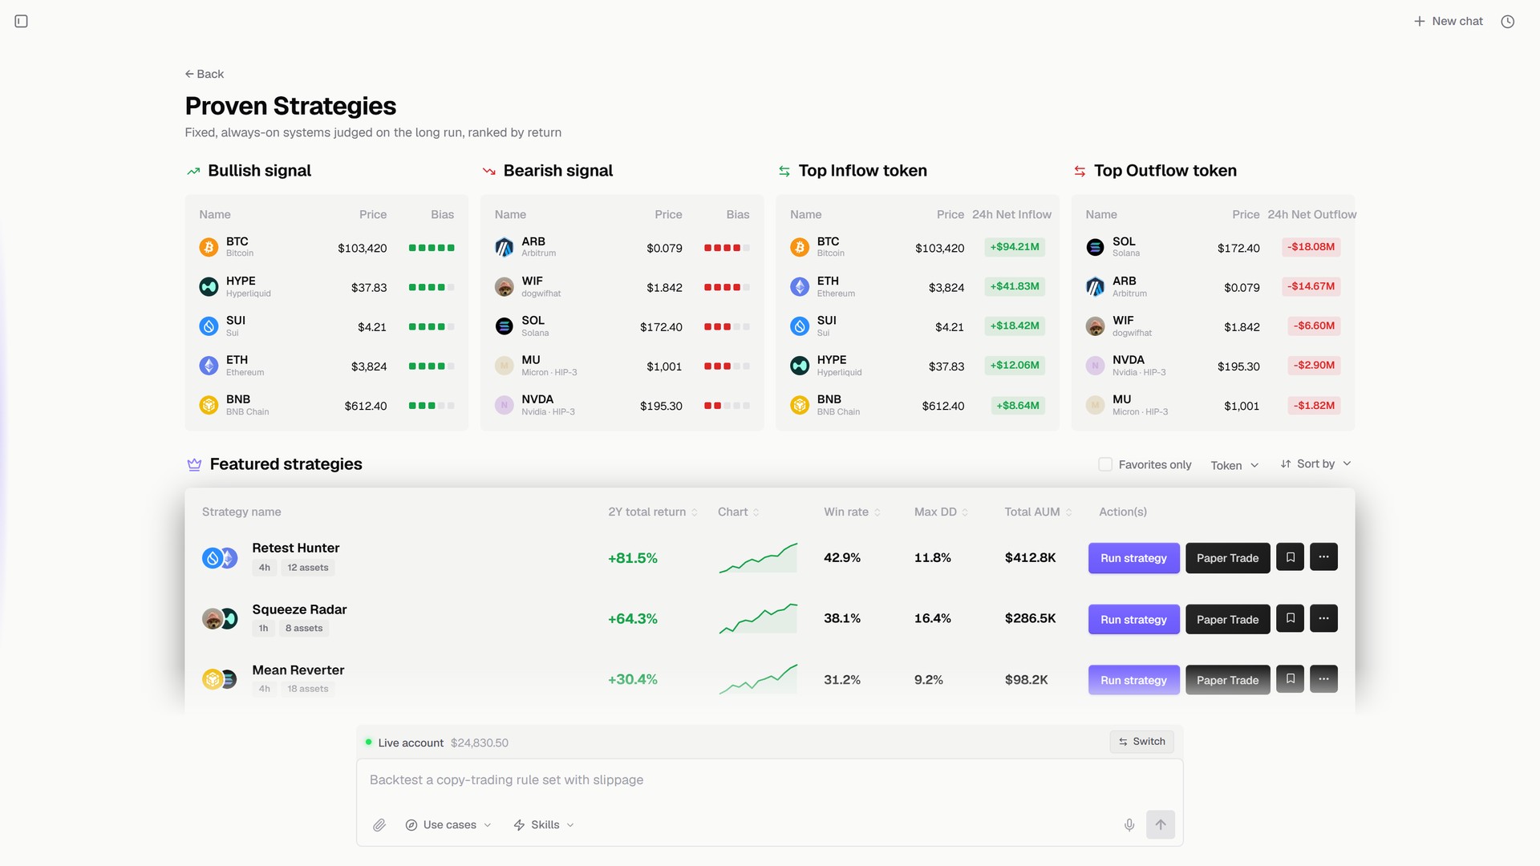Go back using the Back link
Screen dimensions: 1540x866
204,74
